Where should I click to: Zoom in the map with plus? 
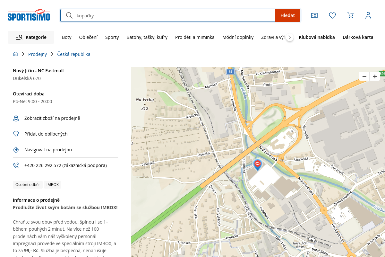375,76
